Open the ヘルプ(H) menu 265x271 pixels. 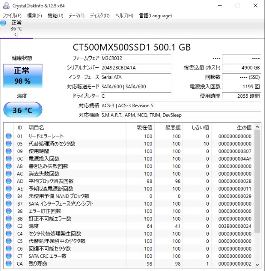click(124, 15)
